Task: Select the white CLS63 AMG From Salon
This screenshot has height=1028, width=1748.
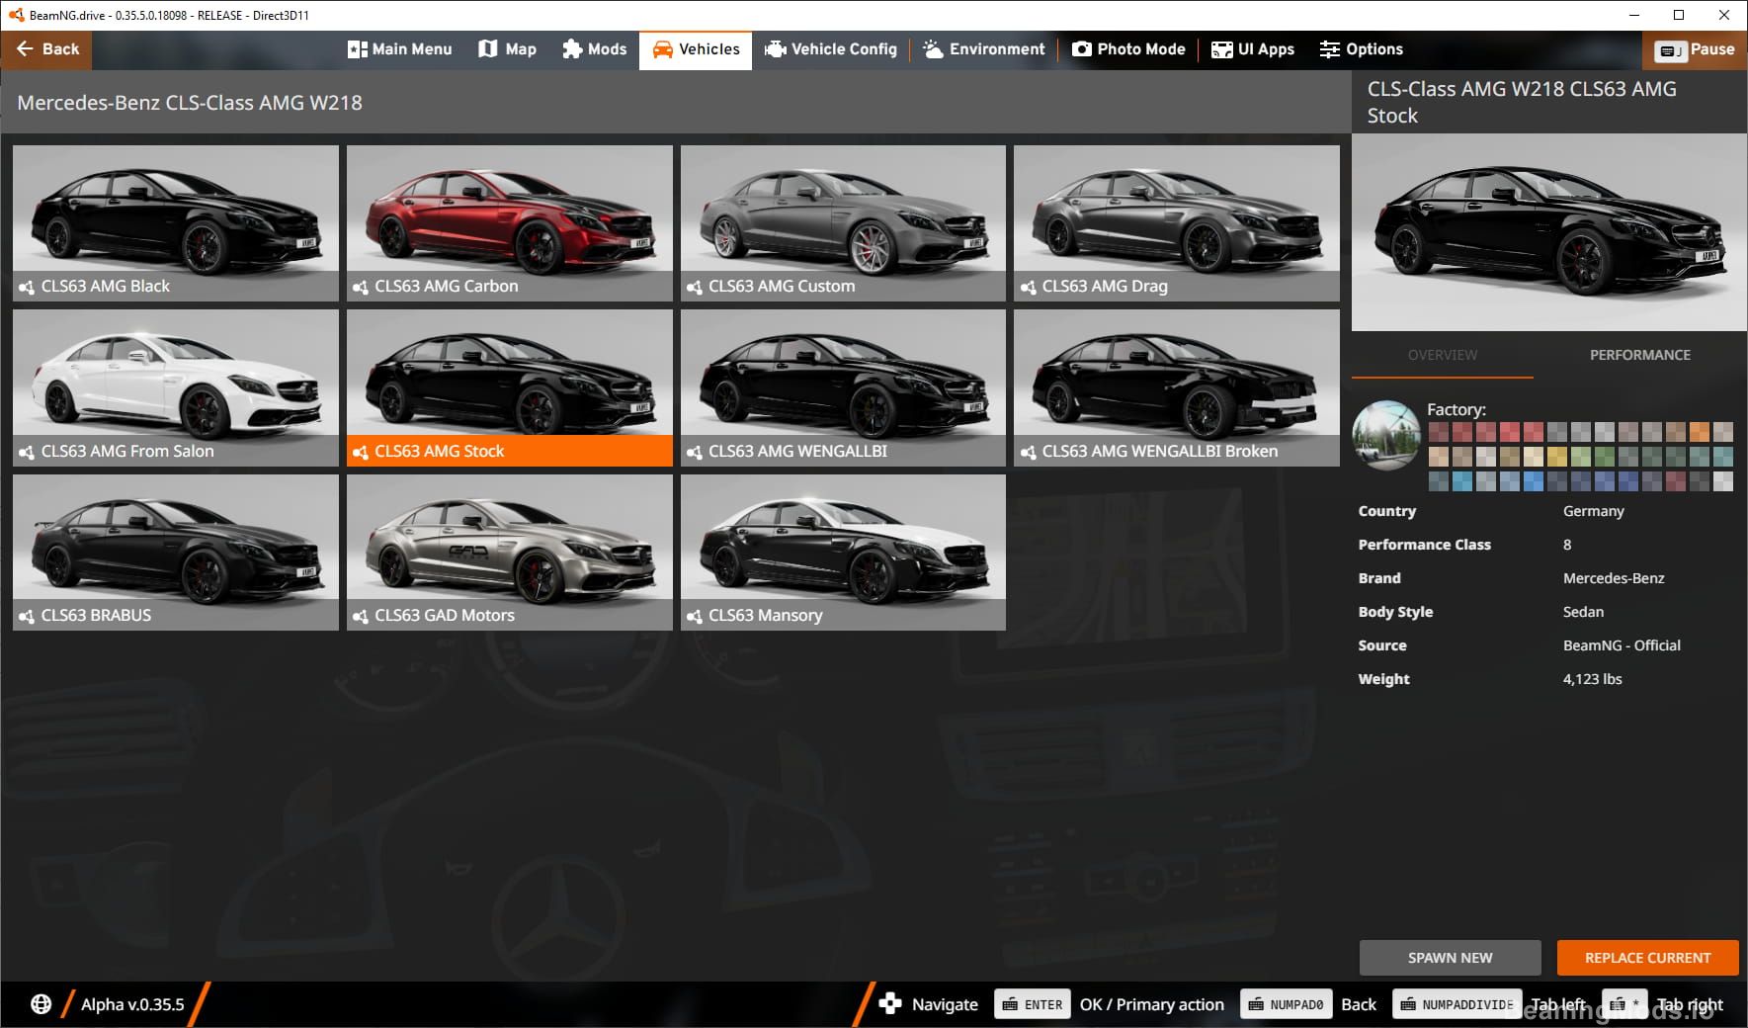Action: [x=176, y=387]
